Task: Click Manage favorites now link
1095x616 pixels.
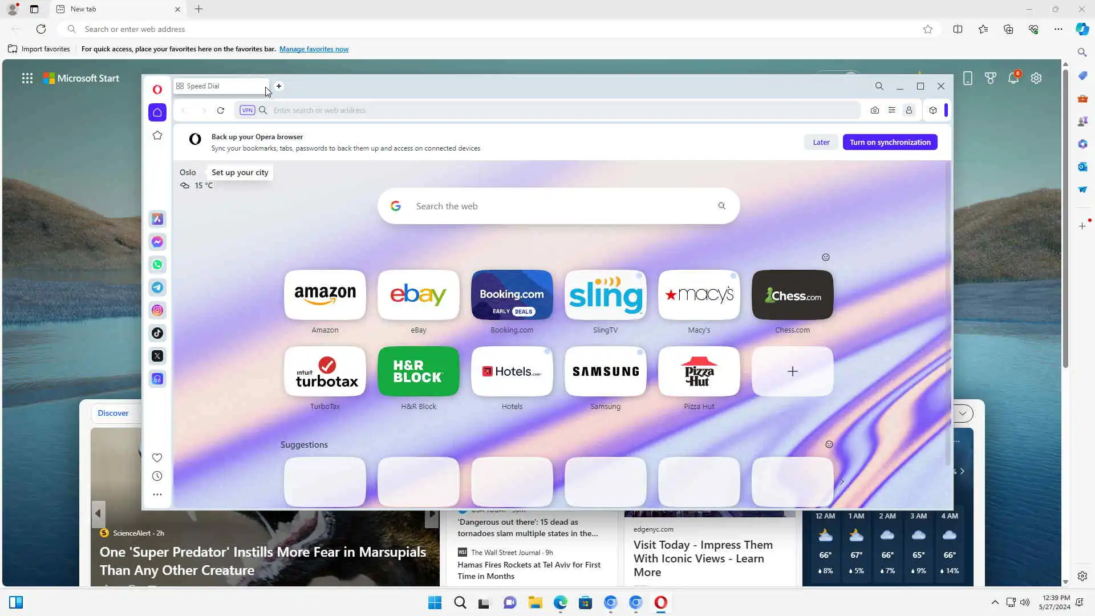Action: 314,49
